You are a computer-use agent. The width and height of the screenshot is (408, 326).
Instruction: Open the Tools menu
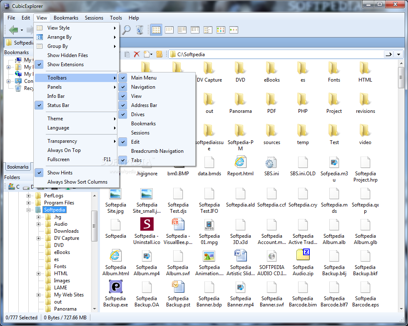116,17
